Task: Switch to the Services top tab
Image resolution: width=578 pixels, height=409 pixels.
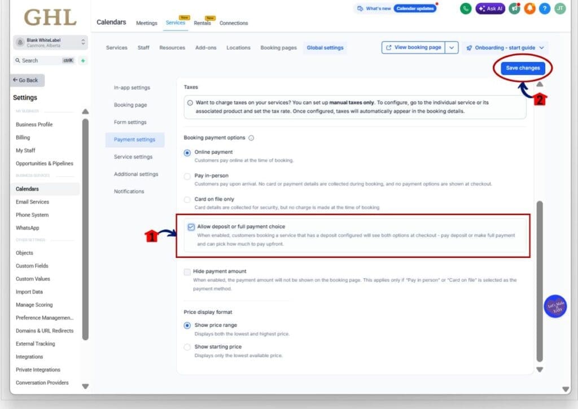Action: click(176, 23)
